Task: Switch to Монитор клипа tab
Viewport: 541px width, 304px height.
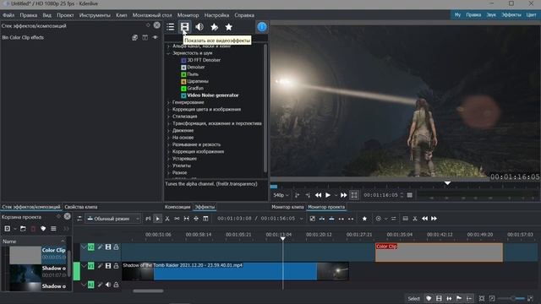Action: (x=287, y=207)
